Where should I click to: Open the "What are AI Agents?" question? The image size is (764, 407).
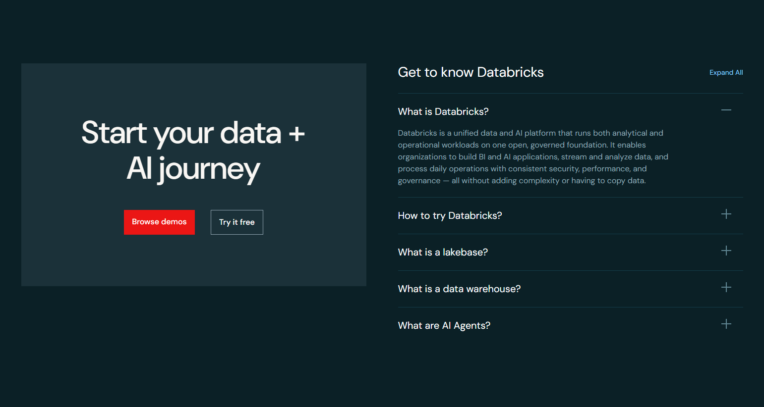[444, 325]
